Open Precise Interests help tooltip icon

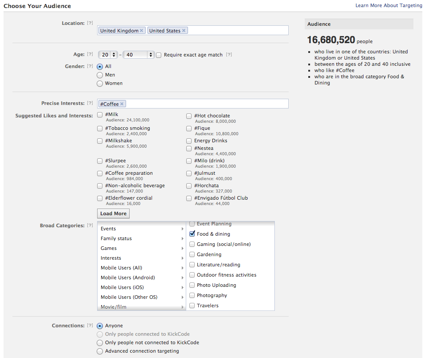pyautogui.click(x=90, y=103)
